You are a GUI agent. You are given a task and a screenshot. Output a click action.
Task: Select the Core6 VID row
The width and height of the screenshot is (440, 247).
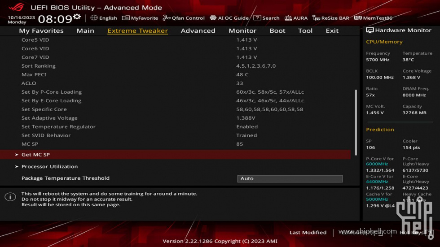[x=176, y=48]
